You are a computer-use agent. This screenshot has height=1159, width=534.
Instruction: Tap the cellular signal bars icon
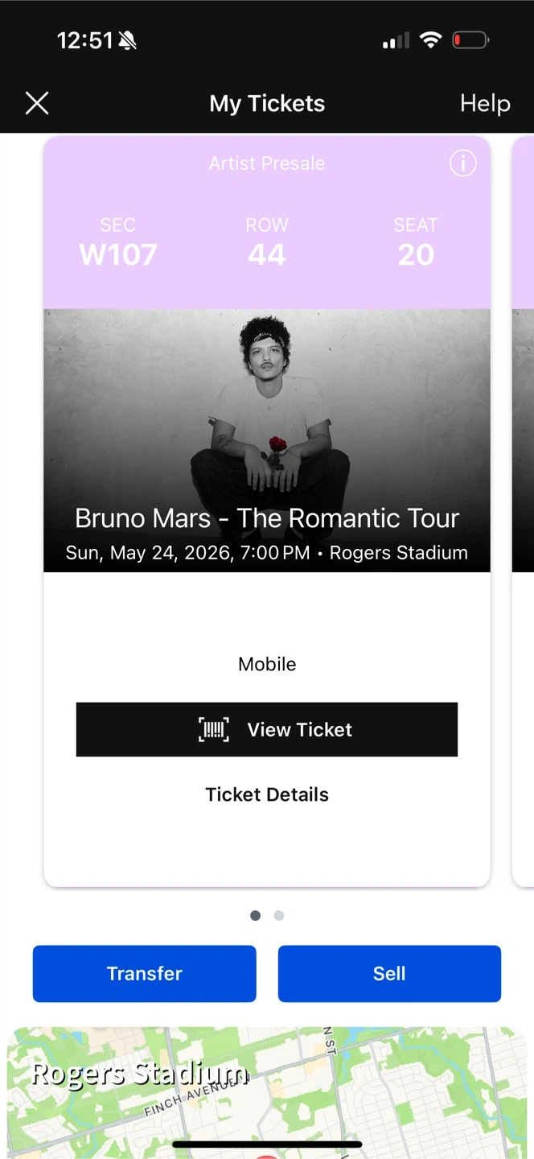[x=396, y=39]
